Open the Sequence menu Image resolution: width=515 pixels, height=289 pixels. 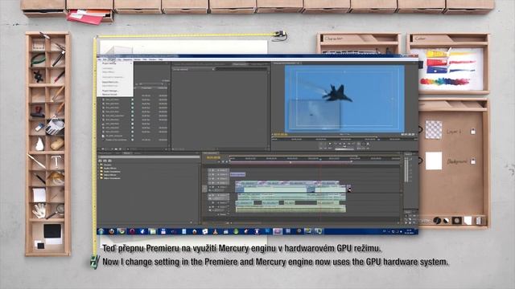[127, 59]
